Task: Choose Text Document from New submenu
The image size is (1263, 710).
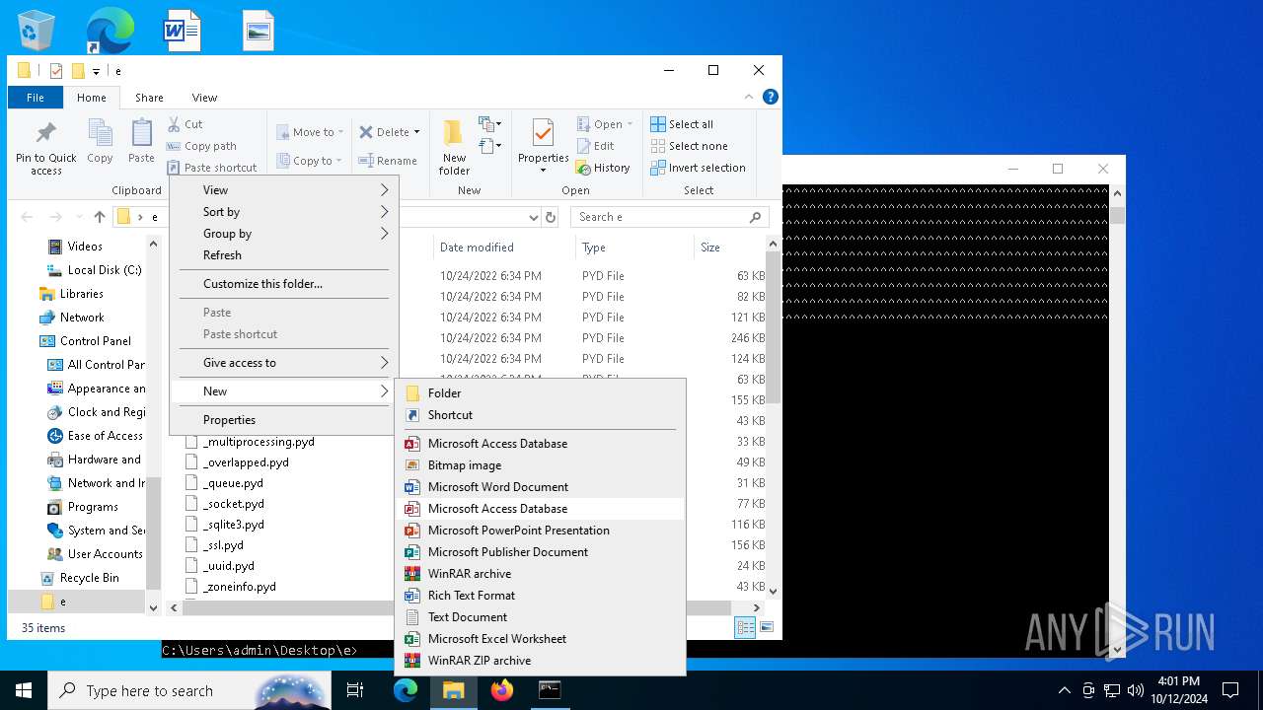Action: 467,617
